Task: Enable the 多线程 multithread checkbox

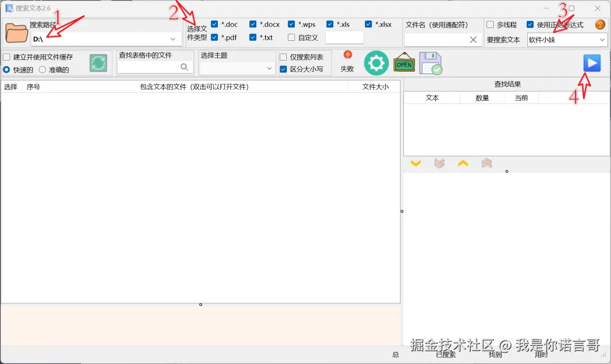Action: 490,24
